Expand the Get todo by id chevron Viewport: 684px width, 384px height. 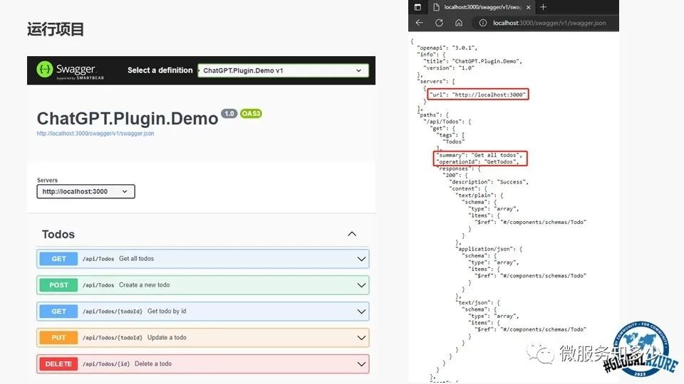coord(361,311)
